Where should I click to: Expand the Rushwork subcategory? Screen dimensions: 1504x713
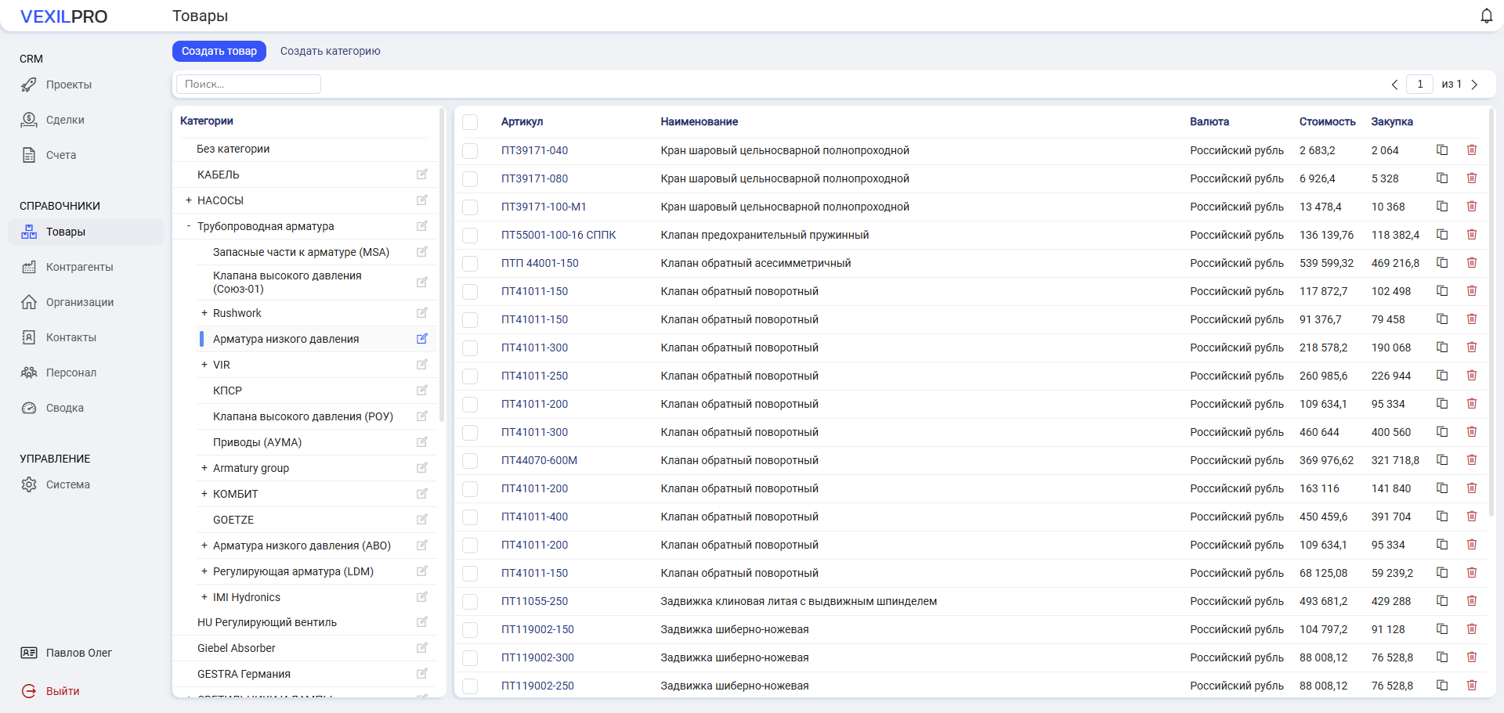coord(204,313)
